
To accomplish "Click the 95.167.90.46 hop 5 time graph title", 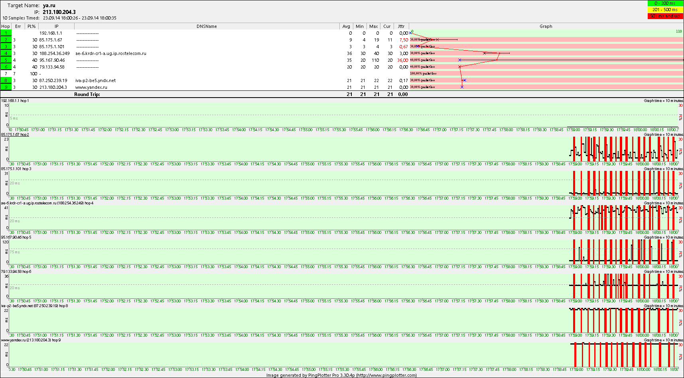I will [16, 237].
